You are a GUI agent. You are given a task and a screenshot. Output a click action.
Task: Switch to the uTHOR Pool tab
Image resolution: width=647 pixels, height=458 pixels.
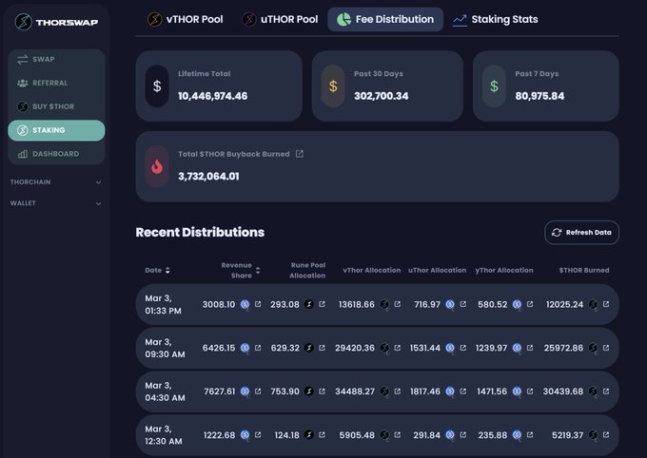pyautogui.click(x=279, y=19)
